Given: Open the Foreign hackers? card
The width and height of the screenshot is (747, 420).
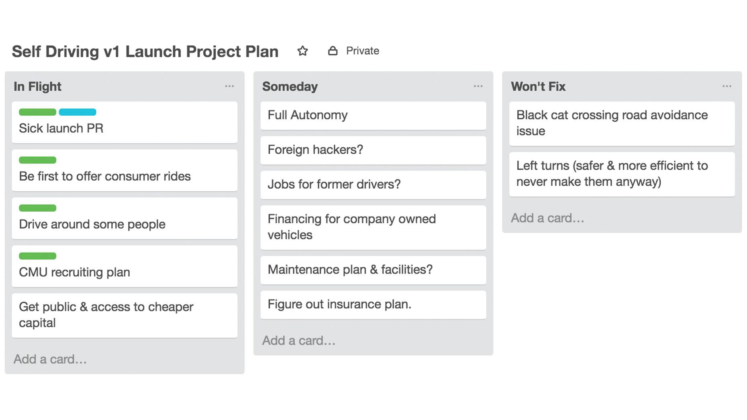Looking at the screenshot, I should (373, 150).
